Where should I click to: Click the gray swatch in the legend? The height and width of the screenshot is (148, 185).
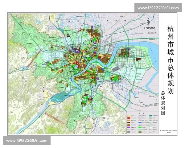point(129,132)
